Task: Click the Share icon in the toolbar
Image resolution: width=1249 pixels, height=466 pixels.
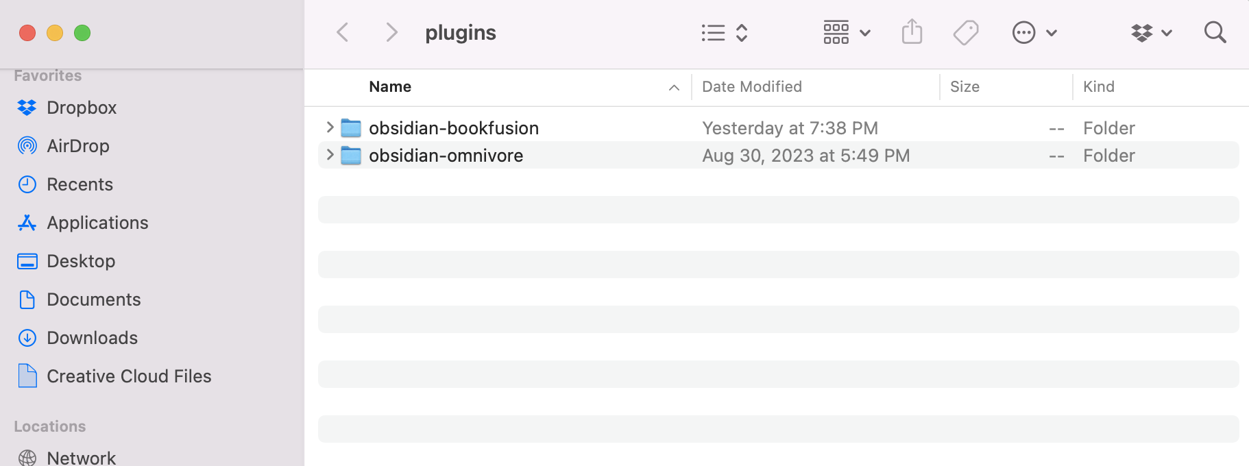Action: (x=911, y=32)
